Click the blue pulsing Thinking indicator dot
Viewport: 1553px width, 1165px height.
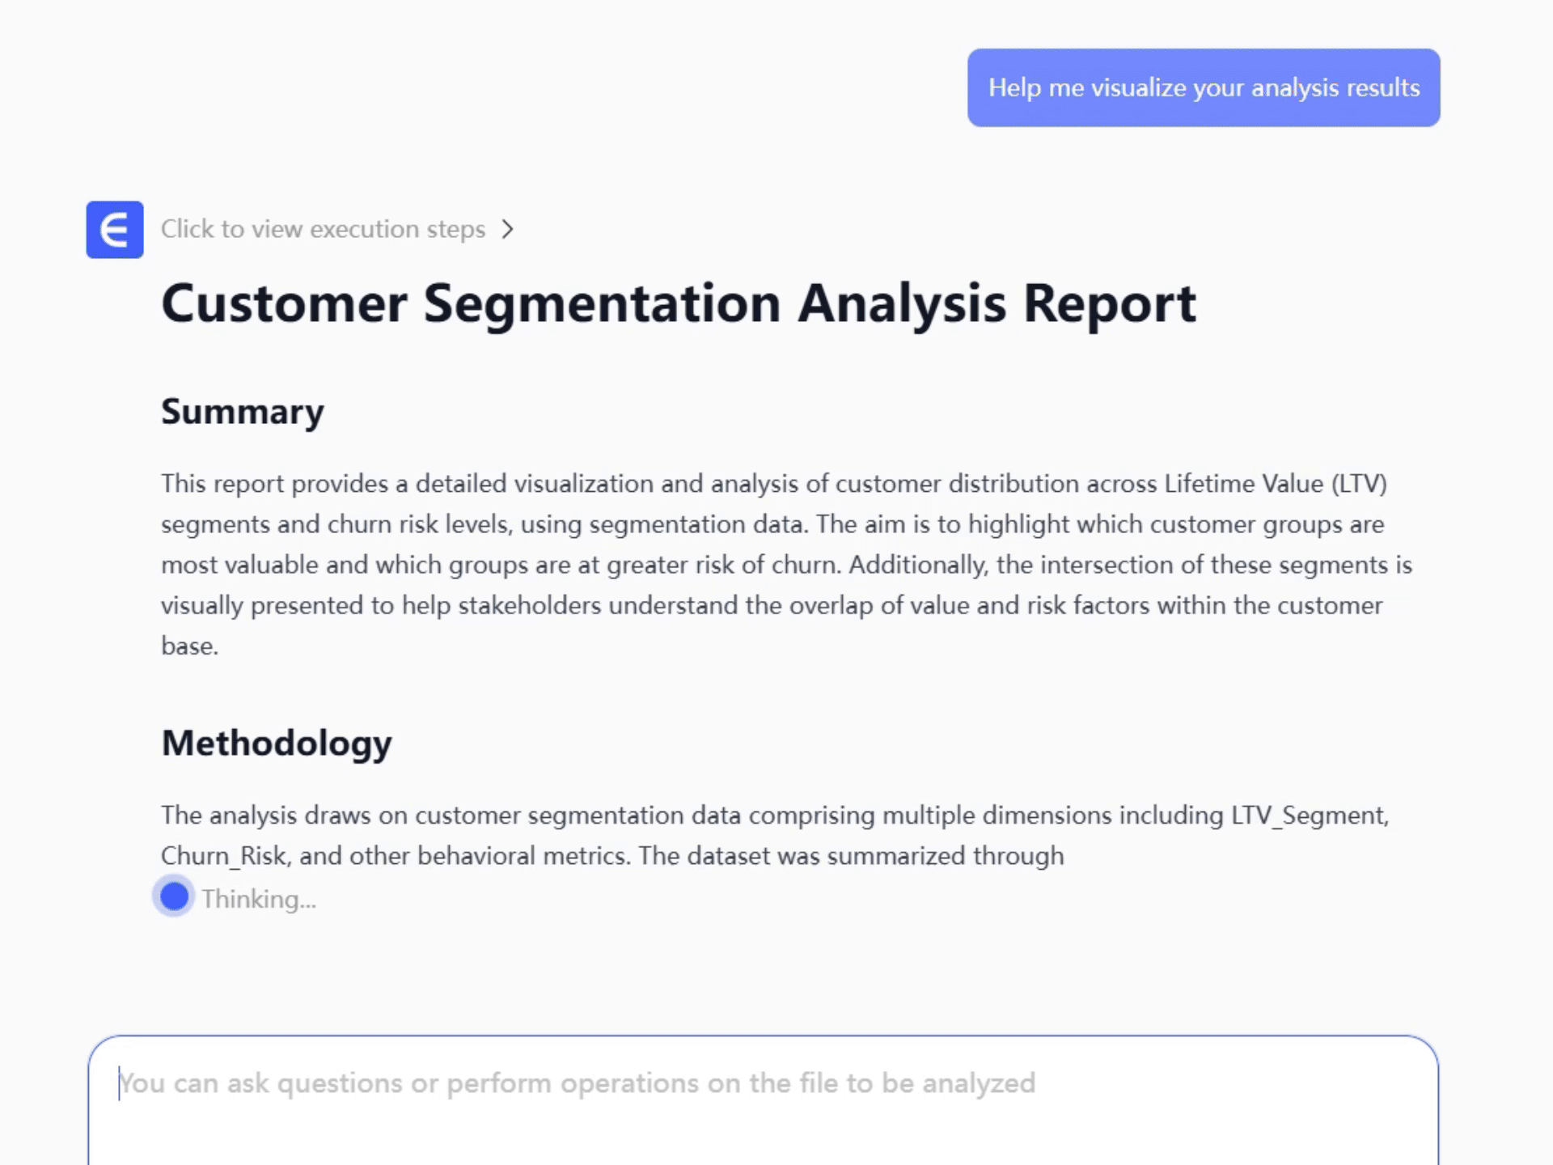(x=174, y=896)
